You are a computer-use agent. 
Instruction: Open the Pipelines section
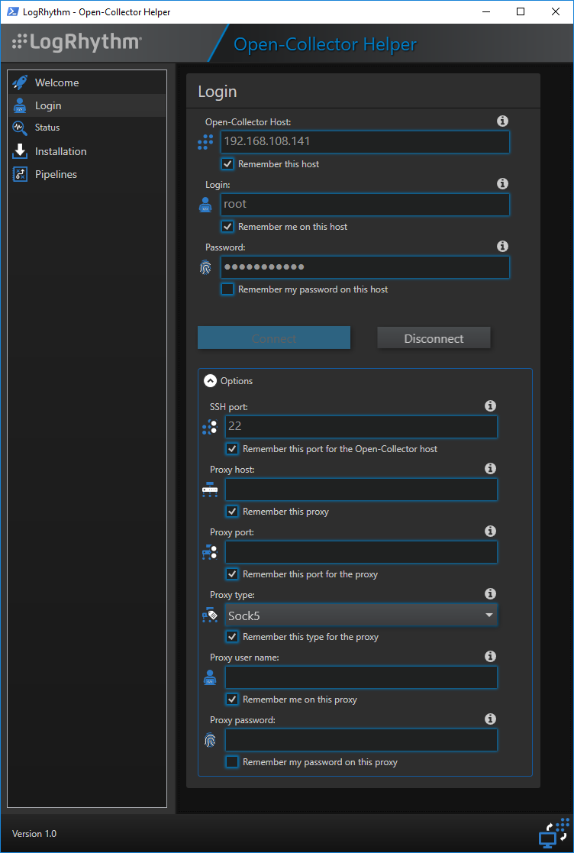pos(87,174)
